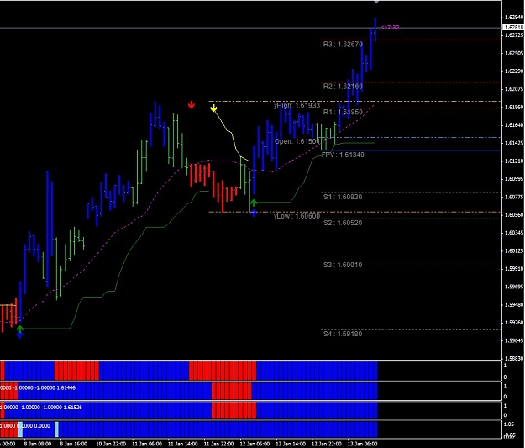Click the 10 Jan 22:00 time label

[111, 444]
